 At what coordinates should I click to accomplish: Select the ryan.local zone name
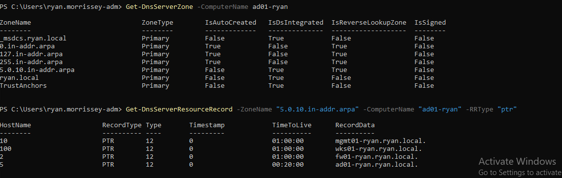pyautogui.click(x=19, y=78)
